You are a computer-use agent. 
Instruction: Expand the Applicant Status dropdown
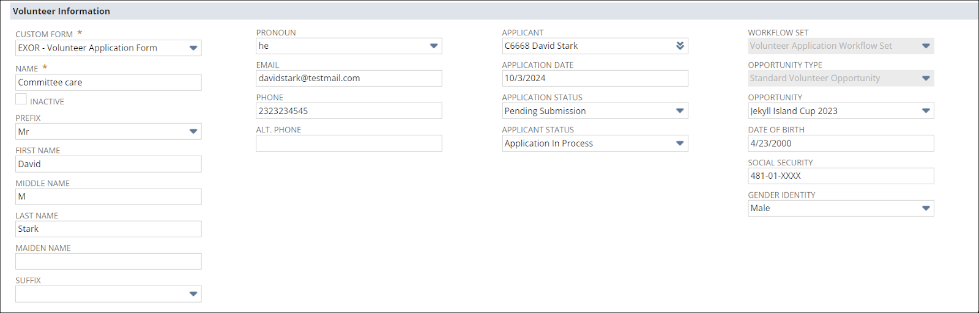(x=680, y=143)
